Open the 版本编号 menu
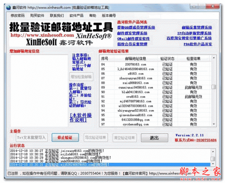This screenshot has width=225, height=183. tap(109, 15)
